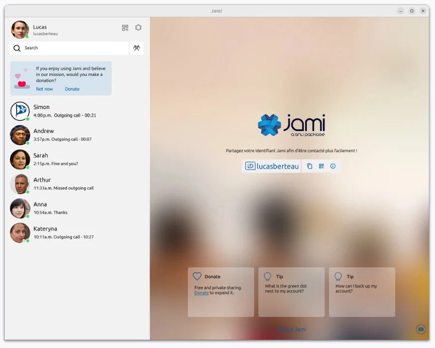This screenshot has height=348, width=435.
Task: Copy the Jami identifier with copy icon
Action: [x=310, y=166]
